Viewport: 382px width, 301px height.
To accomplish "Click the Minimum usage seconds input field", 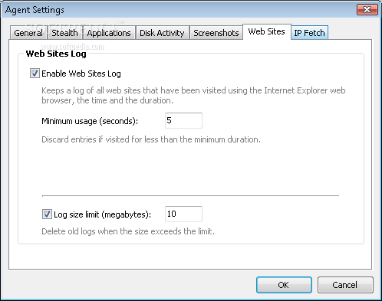I will pyautogui.click(x=183, y=120).
